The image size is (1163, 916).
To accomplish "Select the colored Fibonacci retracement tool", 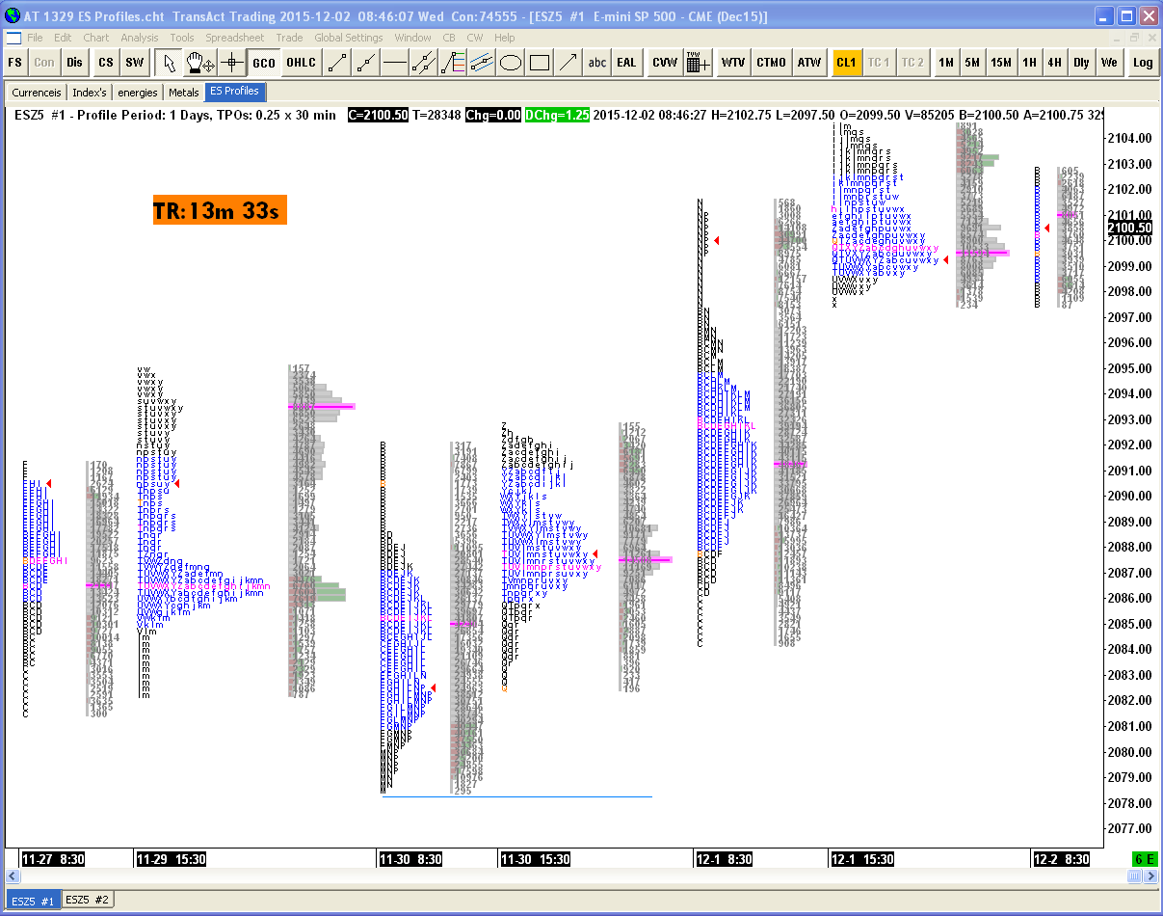I will click(x=453, y=63).
